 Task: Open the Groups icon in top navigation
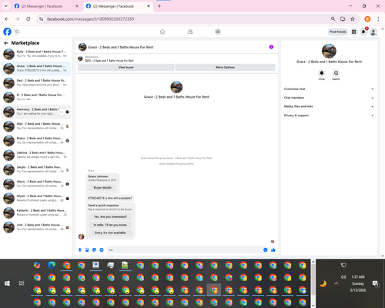[x=218, y=32]
